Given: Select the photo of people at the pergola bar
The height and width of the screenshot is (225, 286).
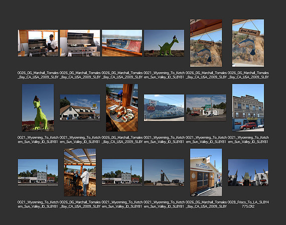Looking at the screenshot, I should [80, 172].
